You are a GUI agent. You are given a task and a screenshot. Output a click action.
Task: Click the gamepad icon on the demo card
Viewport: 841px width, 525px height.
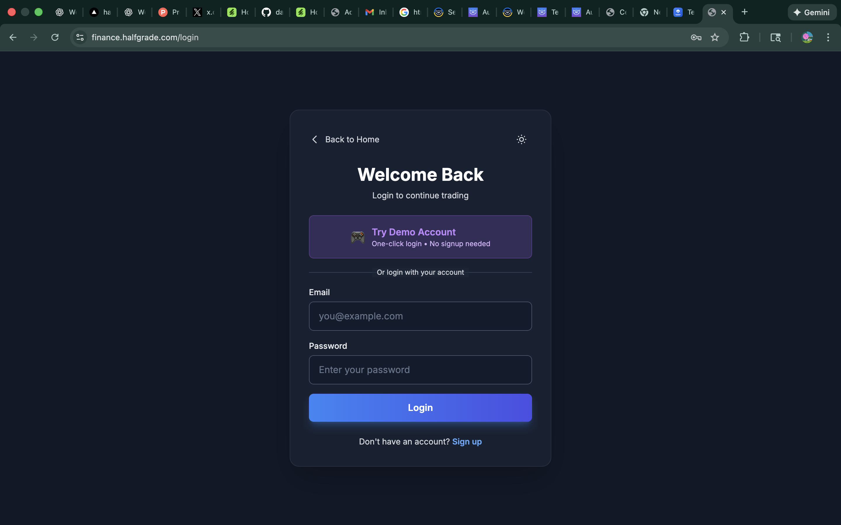pos(358,237)
